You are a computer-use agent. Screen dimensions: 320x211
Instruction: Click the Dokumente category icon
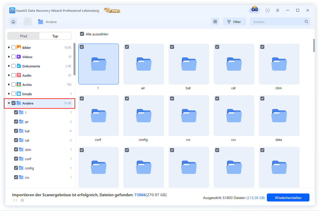tap(19, 66)
